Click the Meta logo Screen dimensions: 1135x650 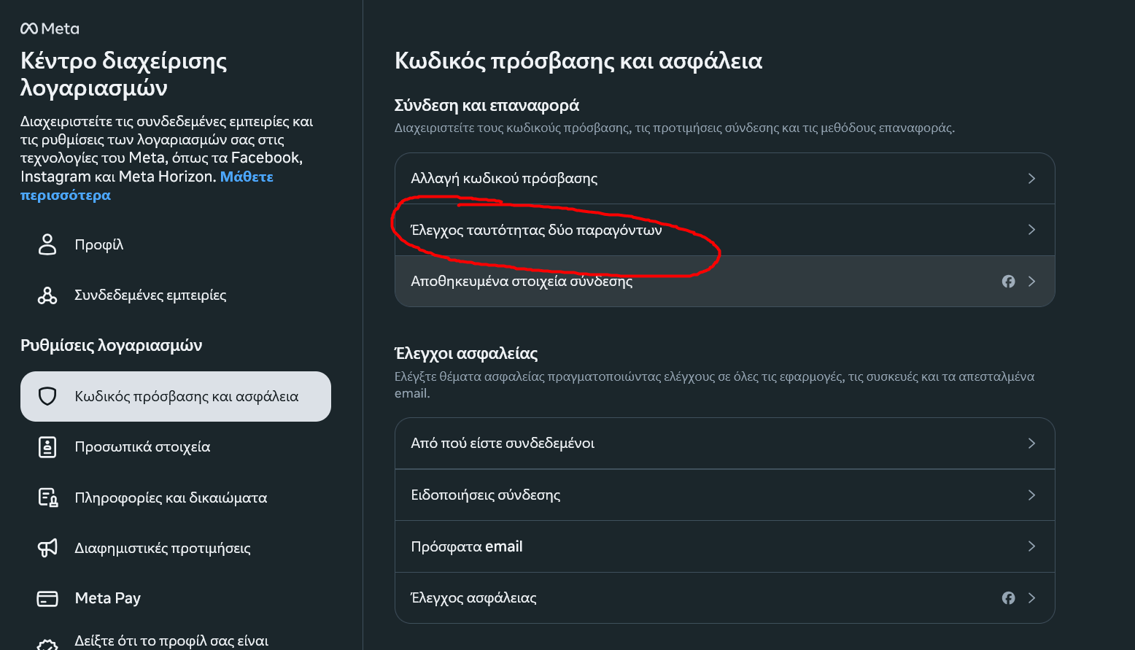(50, 28)
